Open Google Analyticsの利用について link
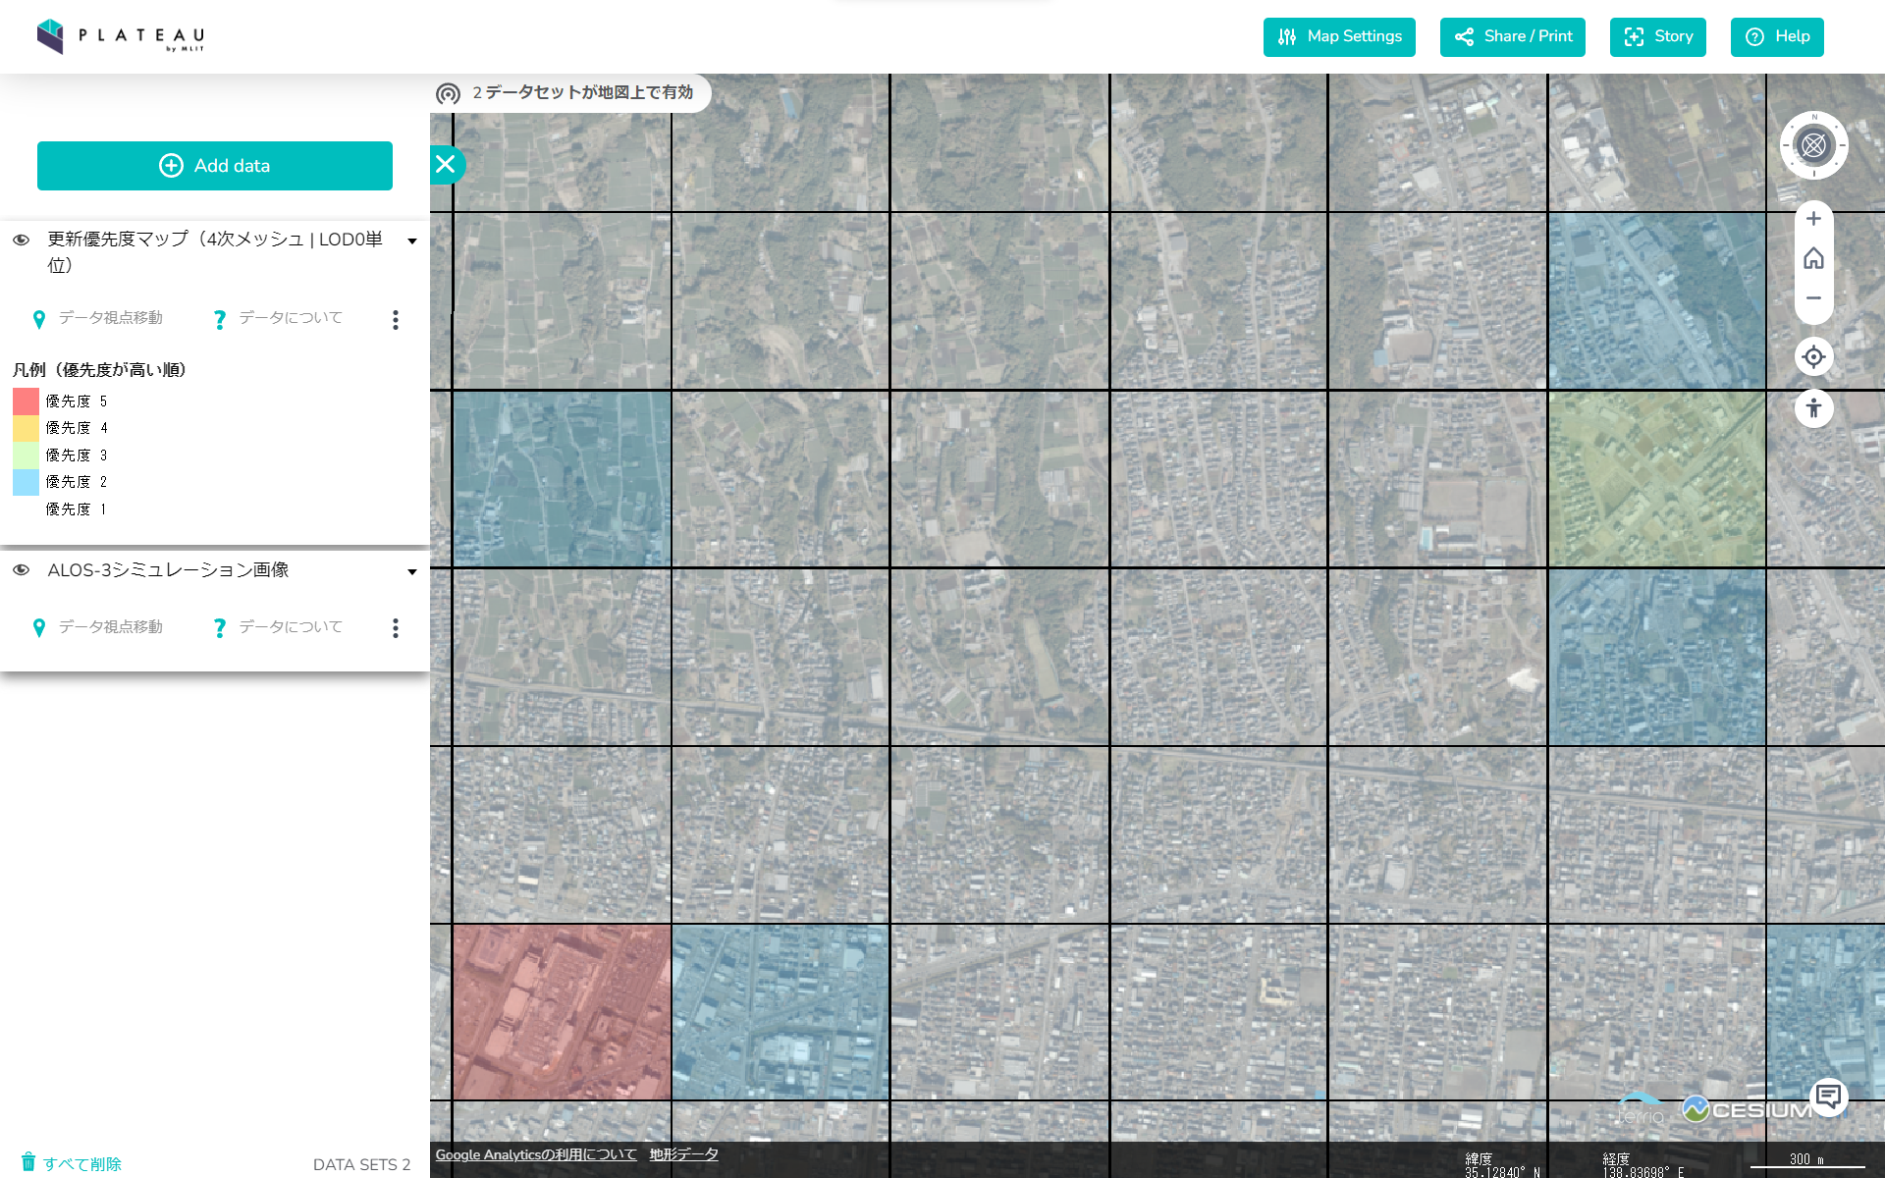The image size is (1885, 1178). [536, 1154]
